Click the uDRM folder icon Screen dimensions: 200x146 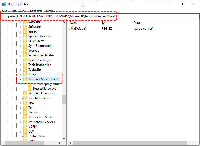click(25, 127)
